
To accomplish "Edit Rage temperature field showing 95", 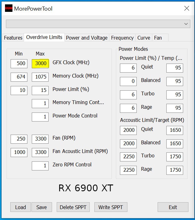I will 175,108.
